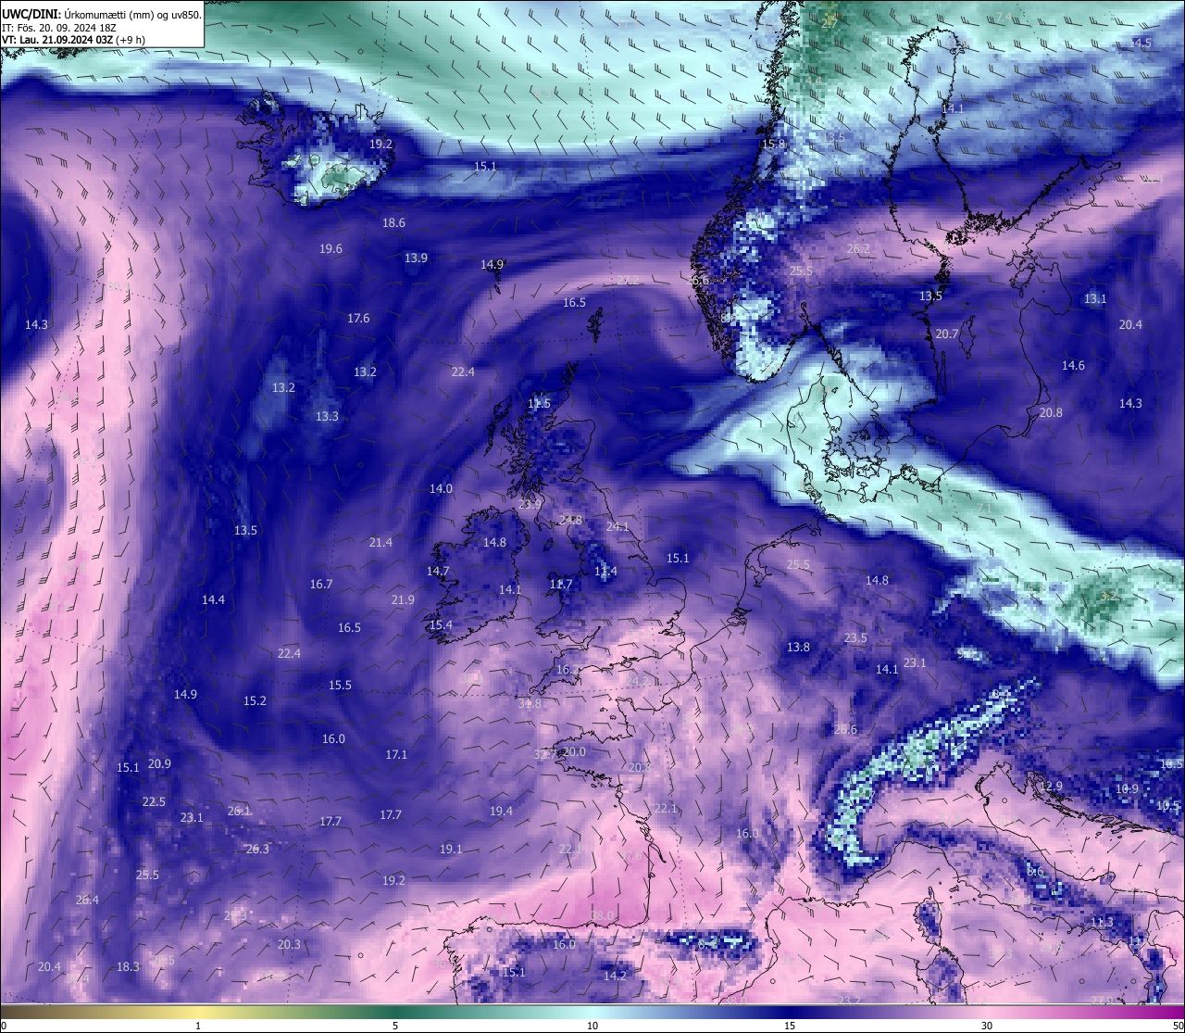The height and width of the screenshot is (1033, 1185).
Task: Click the 14.0 value northwest of Ireland
Action: 441,488
